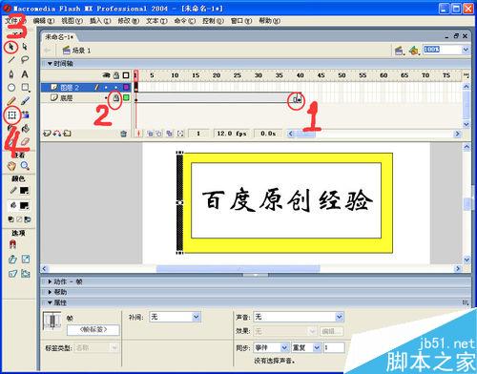This screenshot has height=374, width=477.
Task: Click the Scale option icon
Action: coord(26,260)
